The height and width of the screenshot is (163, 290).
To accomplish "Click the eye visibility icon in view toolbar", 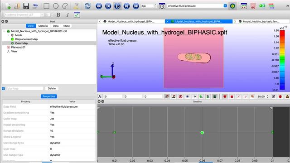I will pos(187,96).
